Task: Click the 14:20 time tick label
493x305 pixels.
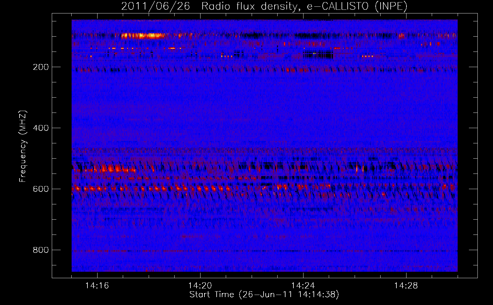Action: click(x=200, y=286)
